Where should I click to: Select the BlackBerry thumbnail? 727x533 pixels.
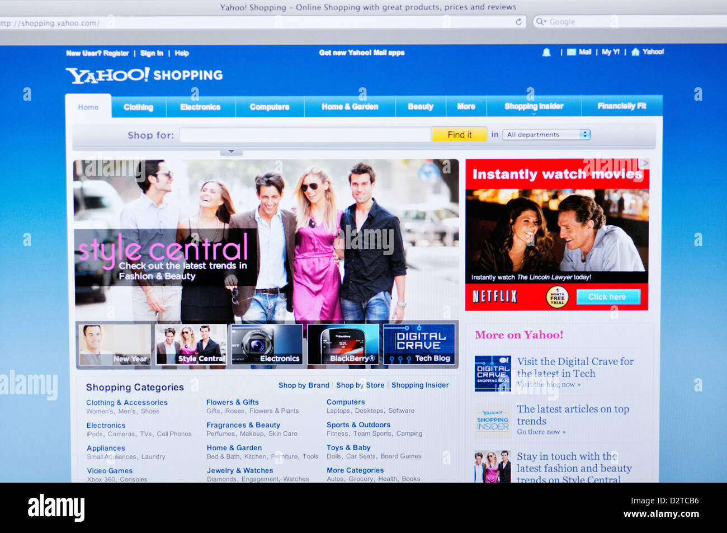tap(343, 345)
